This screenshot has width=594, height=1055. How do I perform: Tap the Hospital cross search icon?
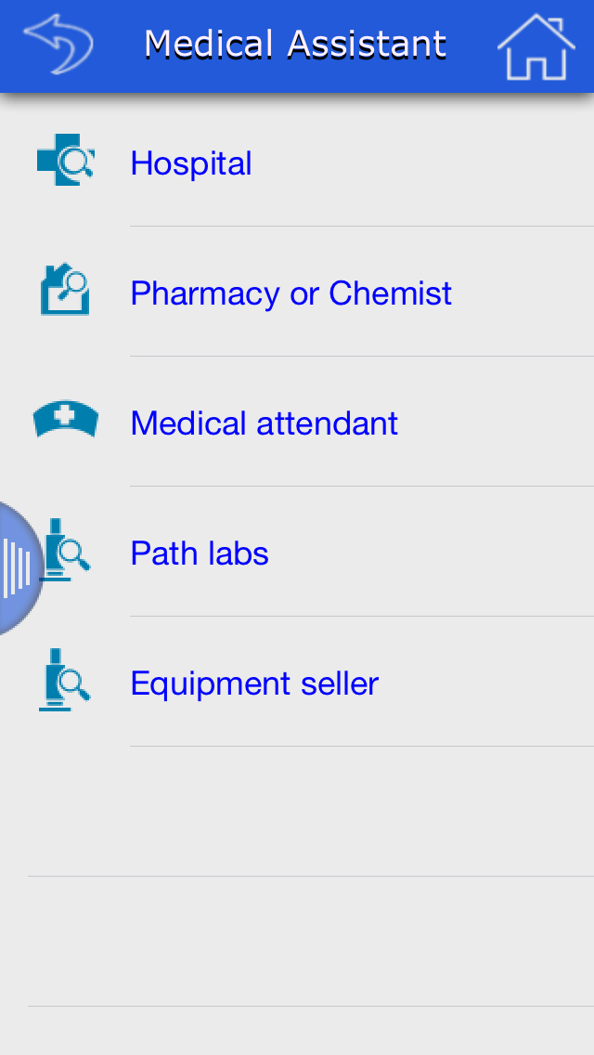point(65,160)
